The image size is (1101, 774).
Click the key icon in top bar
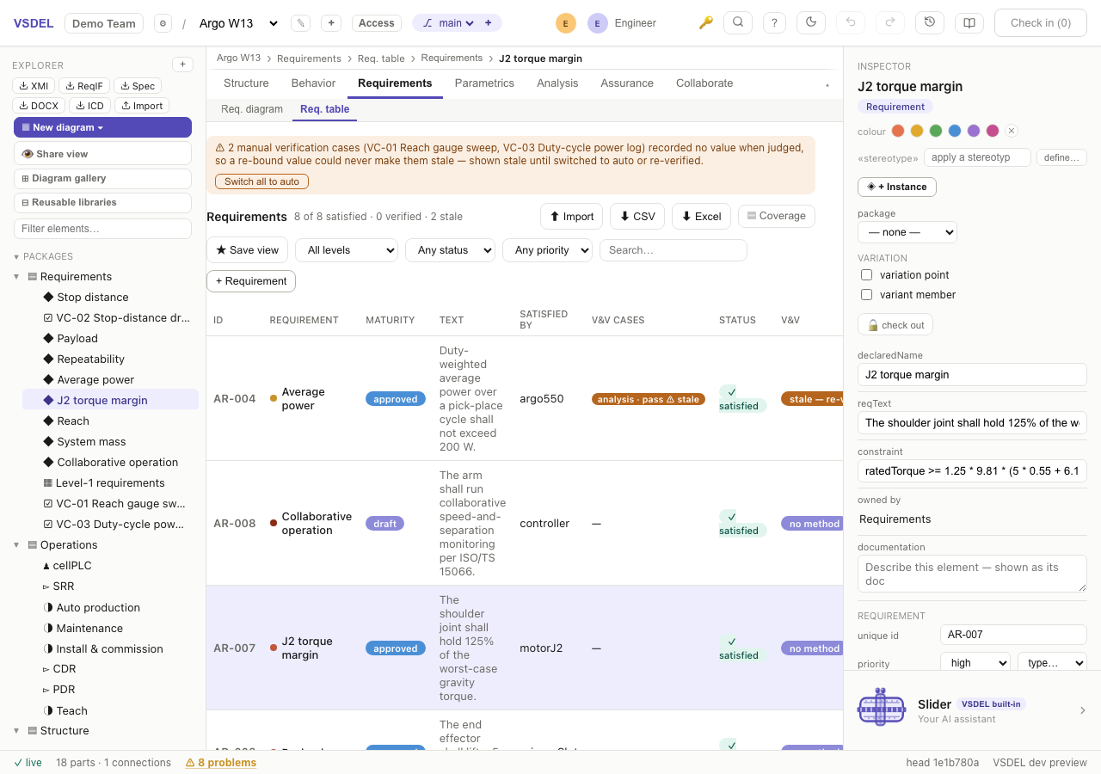[x=706, y=23]
